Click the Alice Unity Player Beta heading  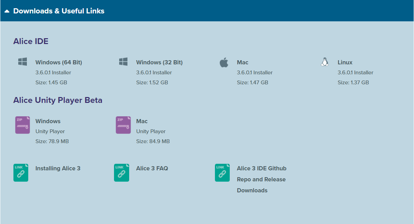[x=58, y=100]
